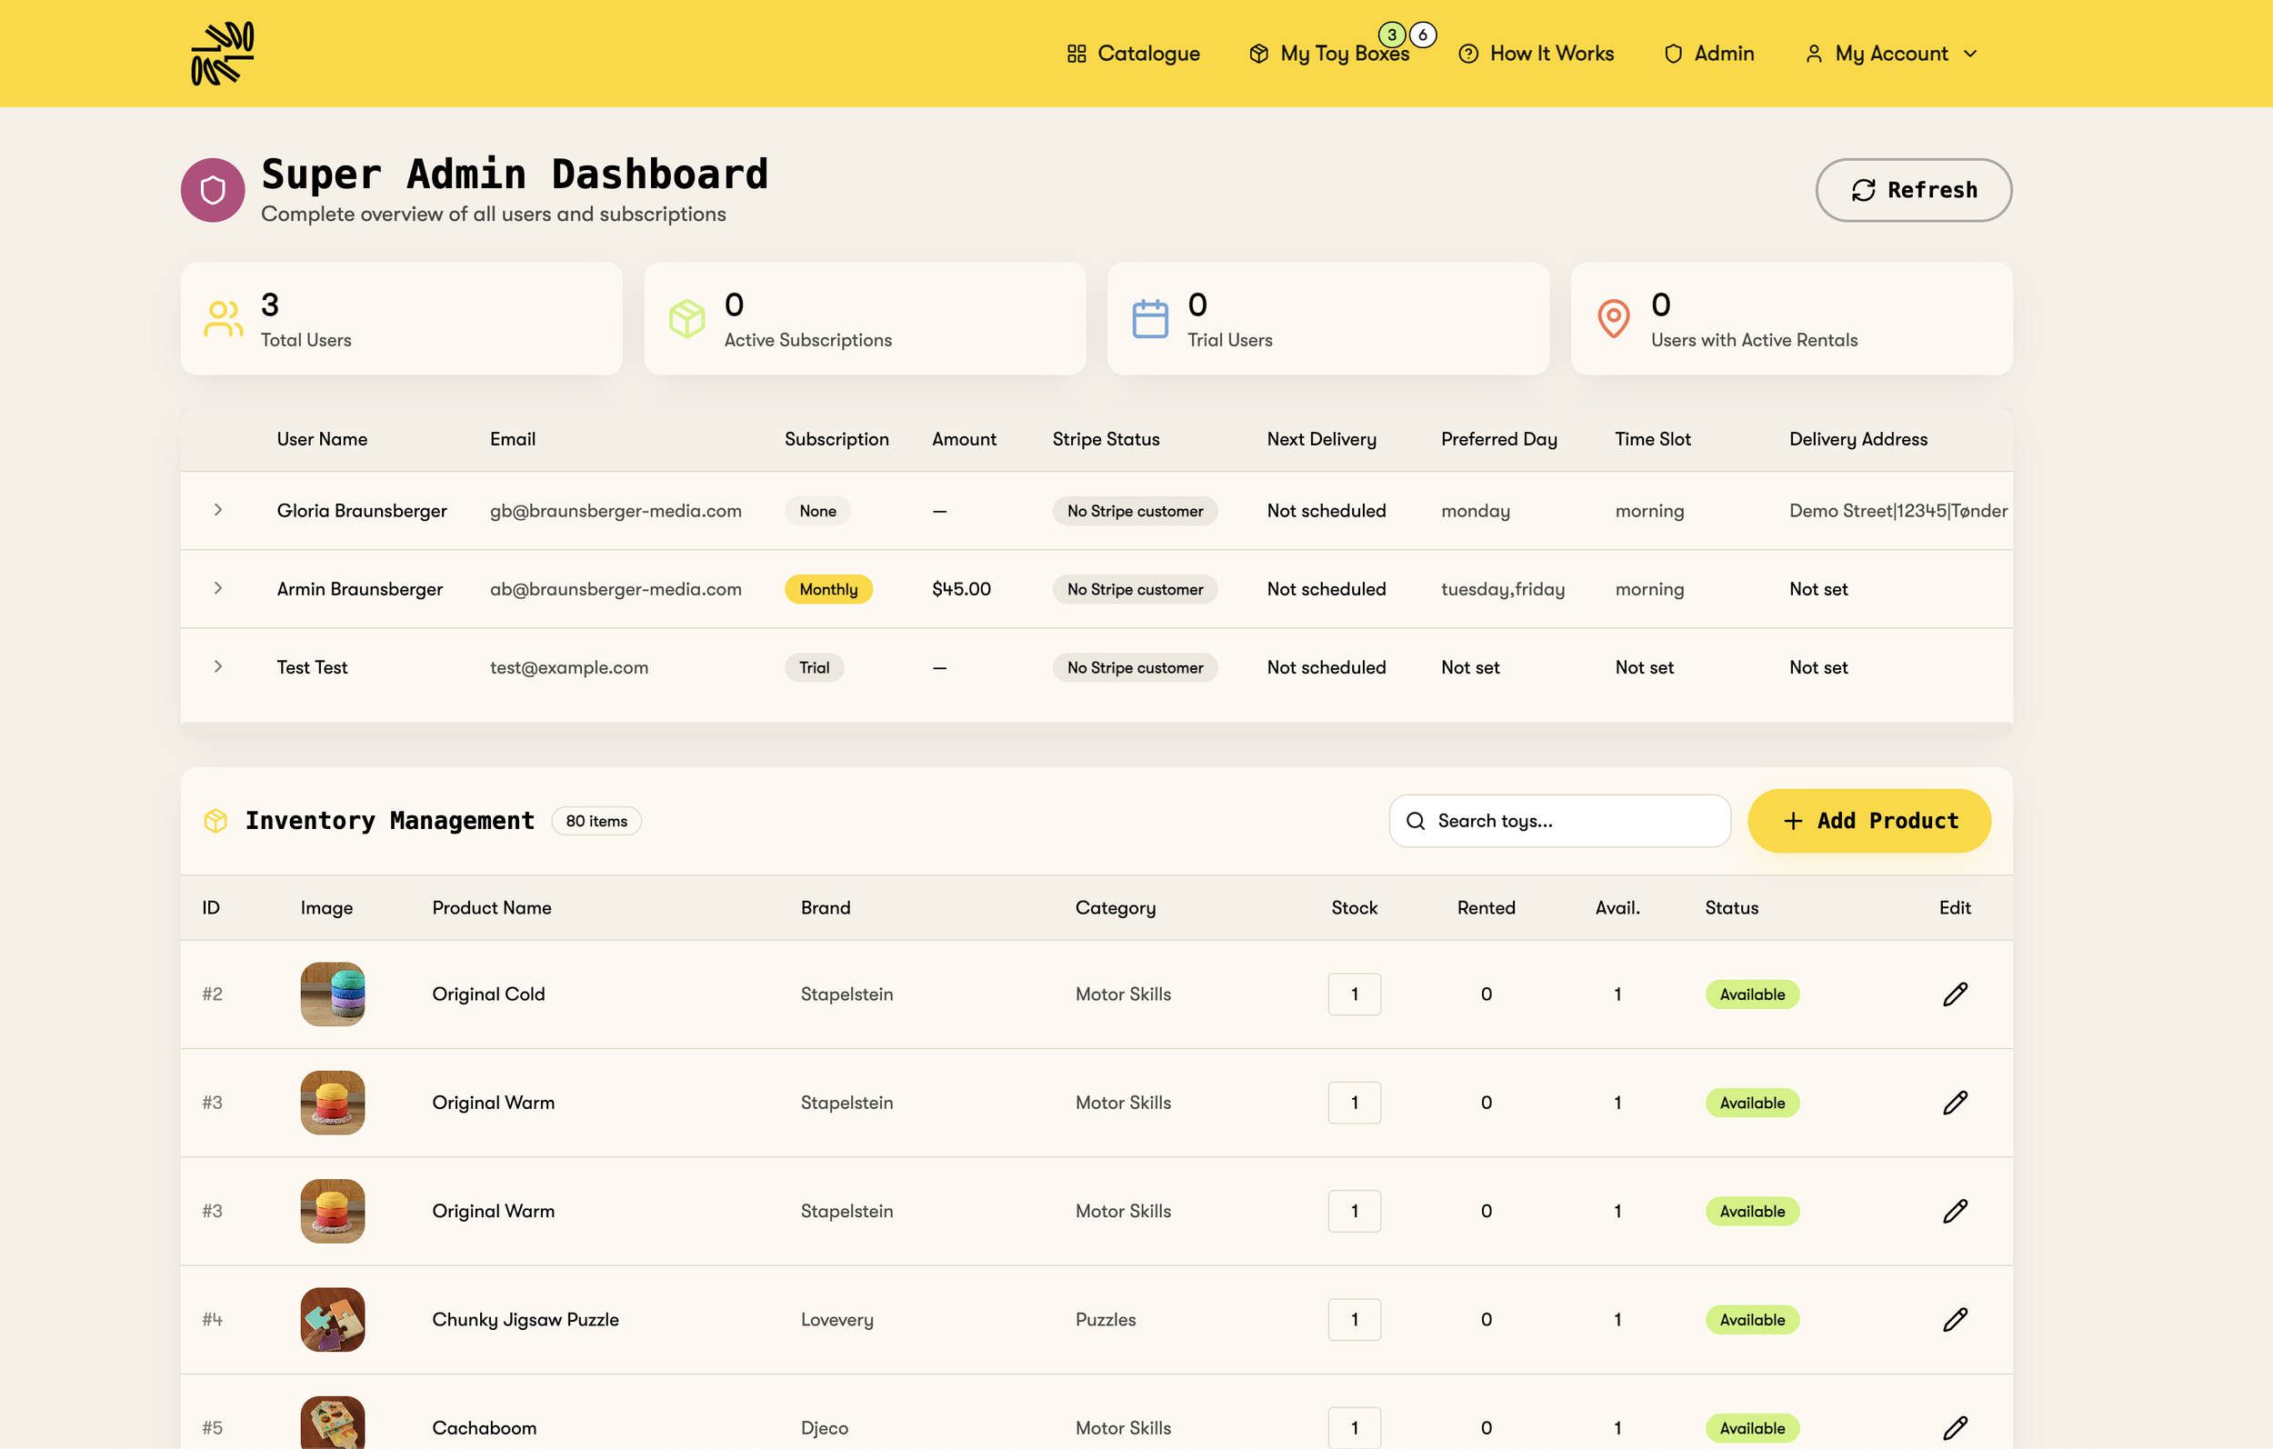Click the Total Users people icon
Screen dimensions: 2273x1449
(224, 319)
